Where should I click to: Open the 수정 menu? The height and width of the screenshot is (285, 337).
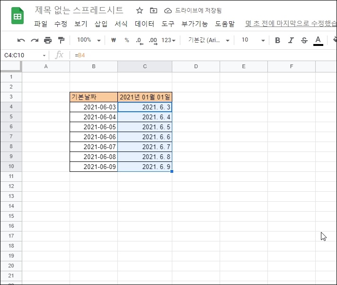click(x=61, y=24)
